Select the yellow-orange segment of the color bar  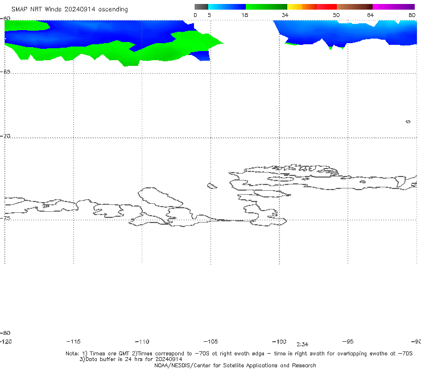[x=302, y=7]
